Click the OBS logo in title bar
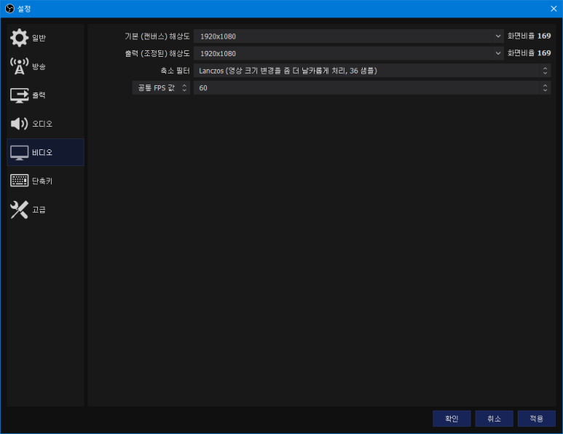The width and height of the screenshot is (563, 434). 9,9
